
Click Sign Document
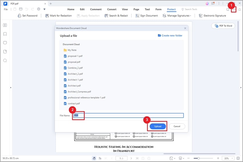point(147,15)
